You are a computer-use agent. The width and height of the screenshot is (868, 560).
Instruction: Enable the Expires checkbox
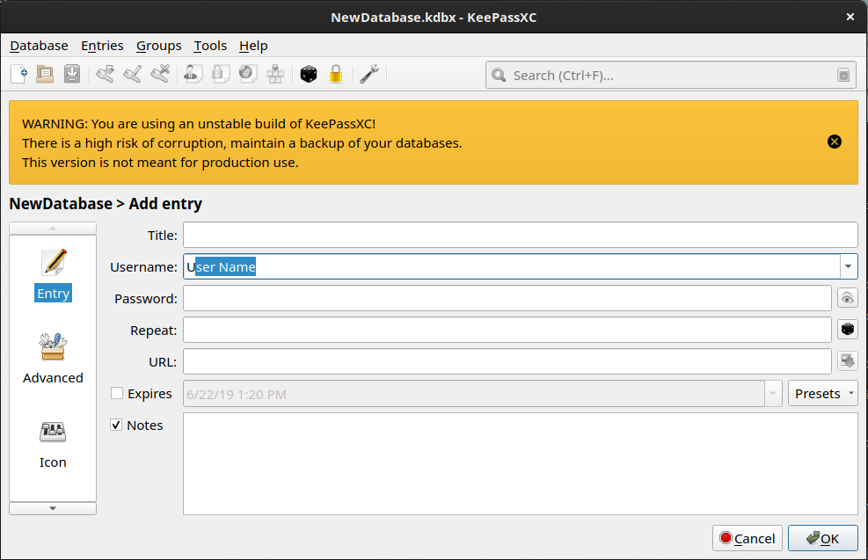coord(117,394)
